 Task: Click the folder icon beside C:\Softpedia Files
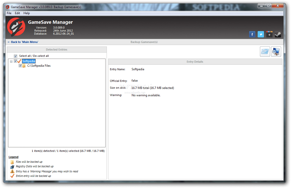(24, 66)
